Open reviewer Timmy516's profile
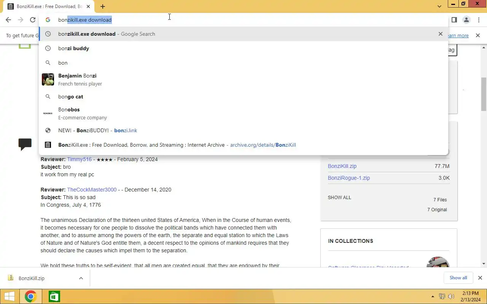Screen dimensions: 487x304 click(80, 159)
